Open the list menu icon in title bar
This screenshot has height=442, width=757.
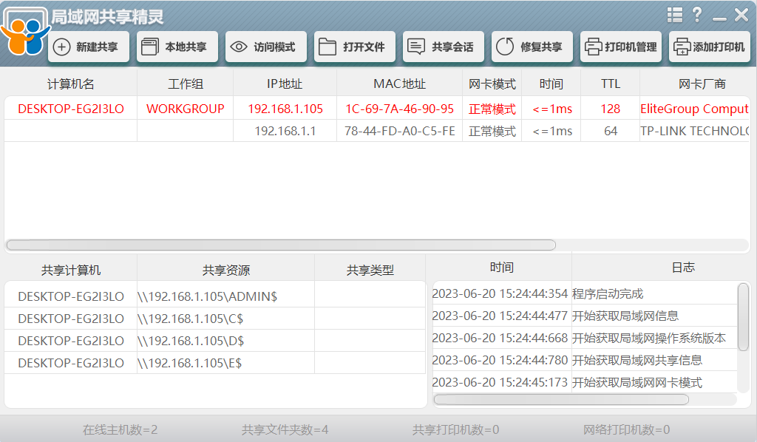point(675,15)
